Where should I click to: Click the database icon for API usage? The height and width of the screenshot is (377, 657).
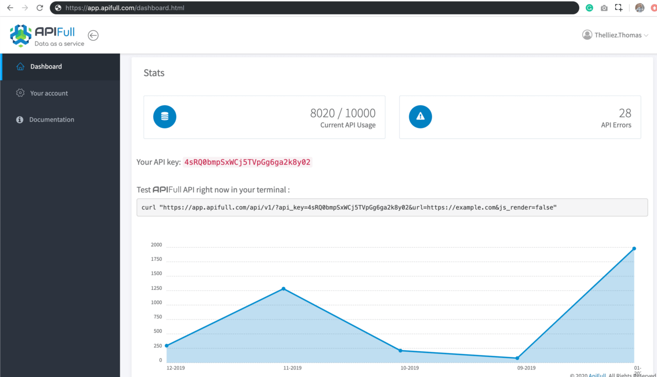(x=165, y=117)
